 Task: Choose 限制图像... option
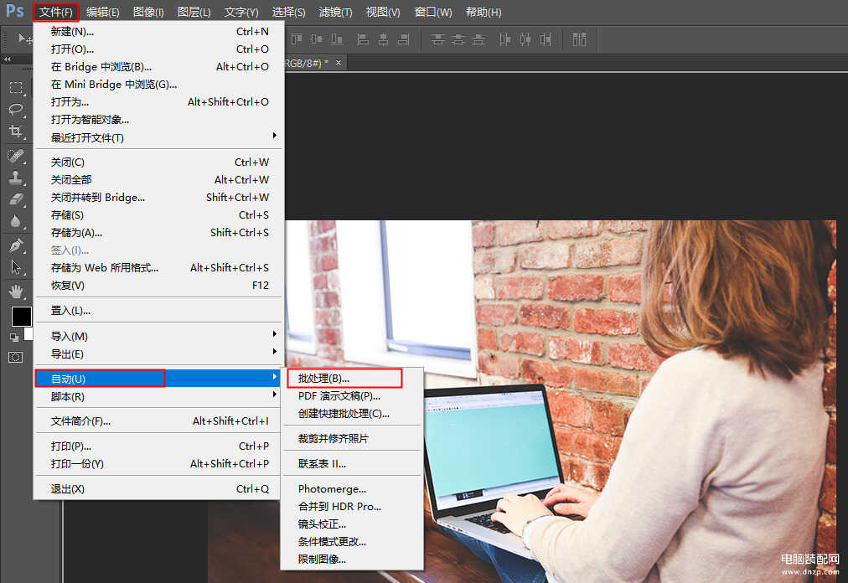click(352, 560)
